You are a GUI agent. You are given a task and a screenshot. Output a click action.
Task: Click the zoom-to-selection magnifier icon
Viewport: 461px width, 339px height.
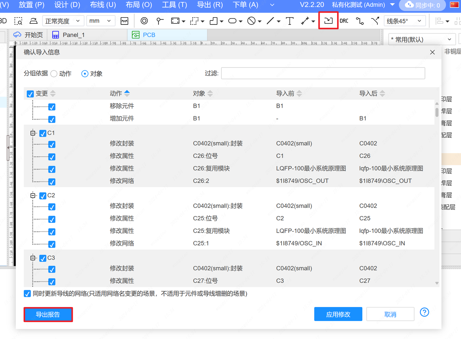(18, 21)
